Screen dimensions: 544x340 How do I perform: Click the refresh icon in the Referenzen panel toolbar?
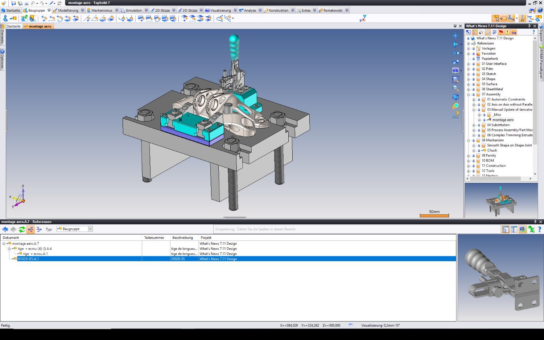tap(22, 229)
